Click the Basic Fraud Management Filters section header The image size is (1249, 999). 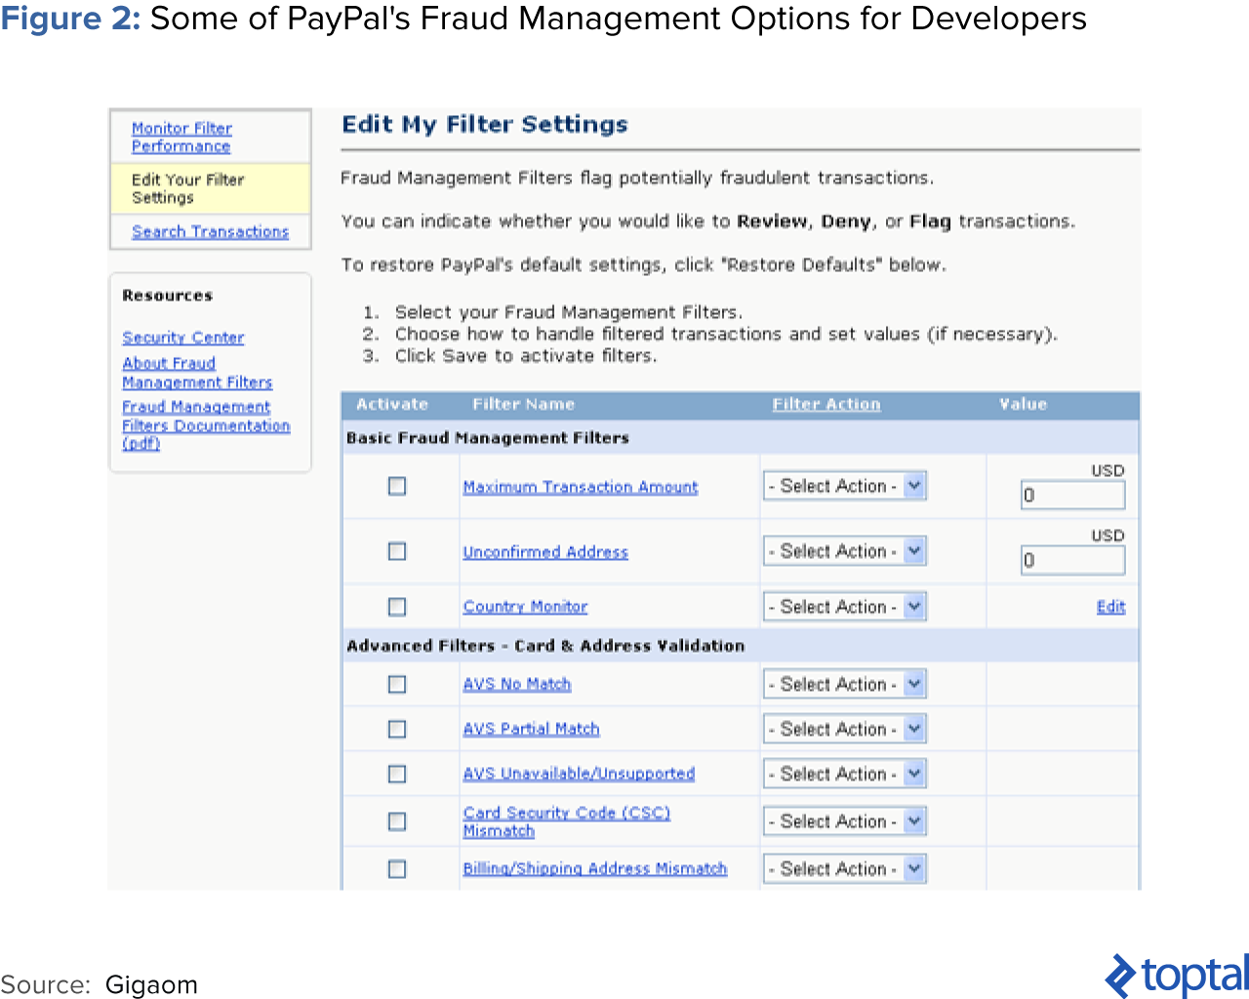pyautogui.click(x=488, y=438)
